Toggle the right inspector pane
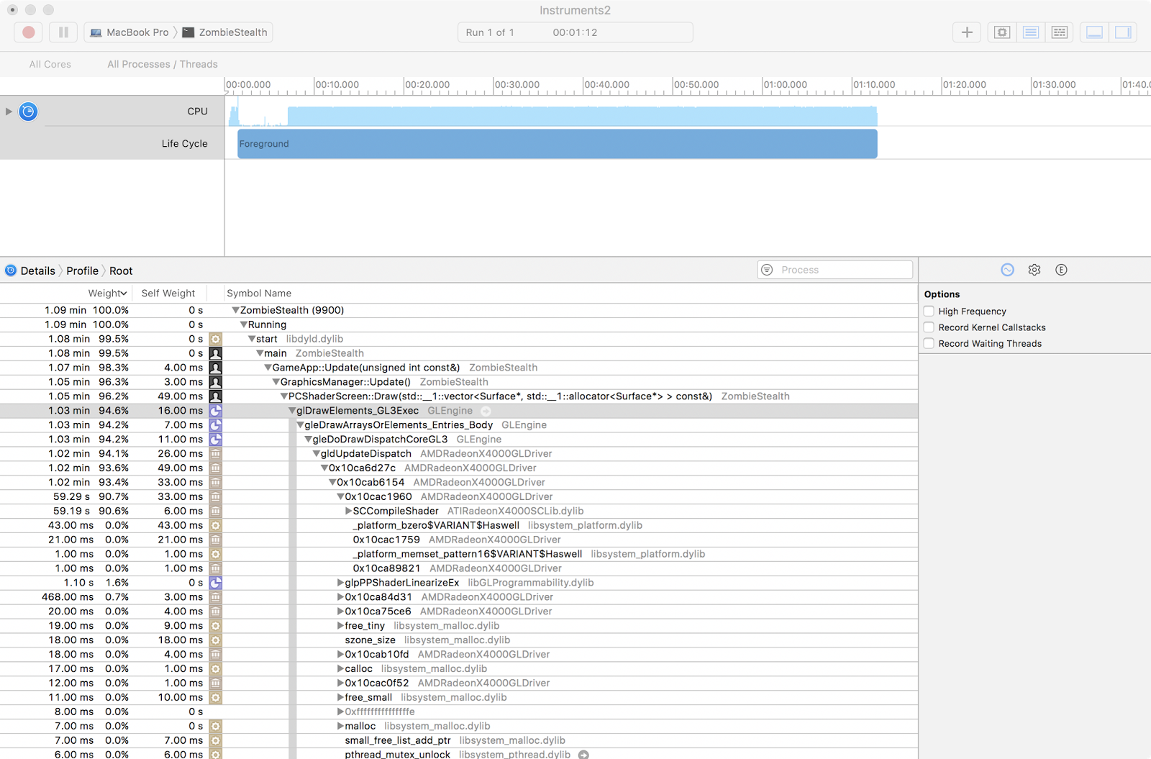Image resolution: width=1151 pixels, height=759 pixels. tap(1123, 32)
